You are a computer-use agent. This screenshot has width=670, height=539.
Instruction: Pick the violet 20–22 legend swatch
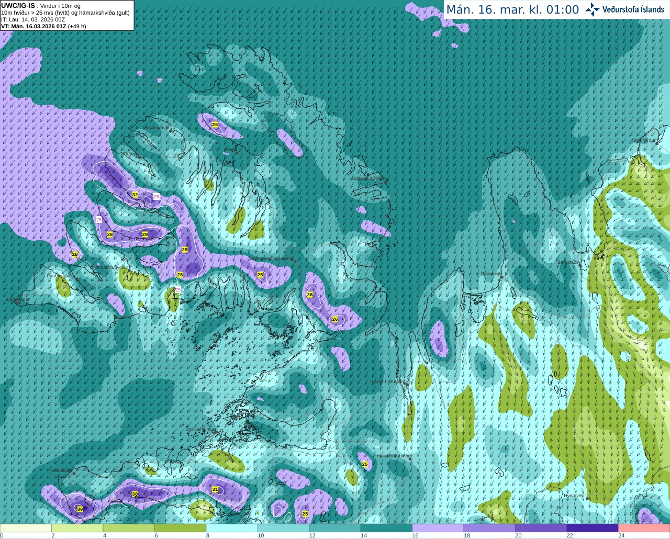tap(541, 528)
